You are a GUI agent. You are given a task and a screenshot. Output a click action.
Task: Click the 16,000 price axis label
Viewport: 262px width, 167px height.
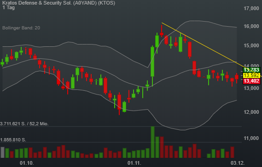click(251, 26)
